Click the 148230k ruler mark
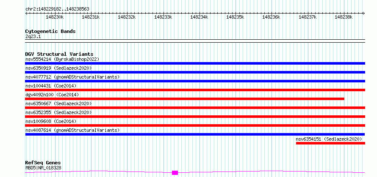The height and width of the screenshot is (177, 377). [55, 17]
